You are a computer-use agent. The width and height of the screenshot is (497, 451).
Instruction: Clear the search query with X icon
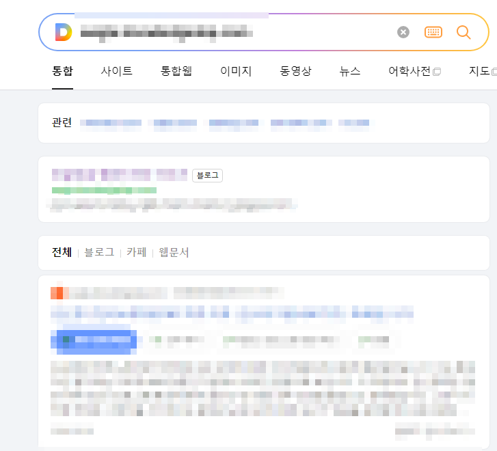tap(403, 32)
